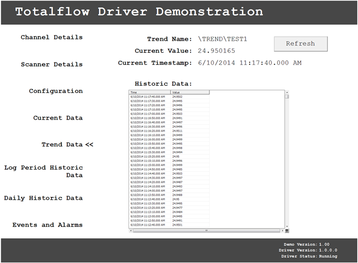Select the row timed 11:14:00.000 AM

click(169, 191)
